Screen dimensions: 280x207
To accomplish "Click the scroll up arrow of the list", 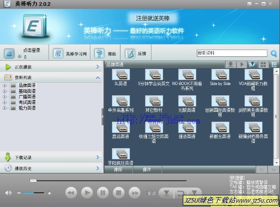I will 277,71.
